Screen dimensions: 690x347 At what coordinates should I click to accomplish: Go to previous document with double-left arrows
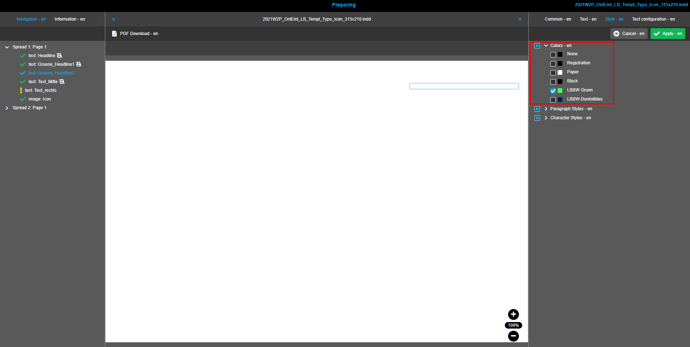point(114,19)
